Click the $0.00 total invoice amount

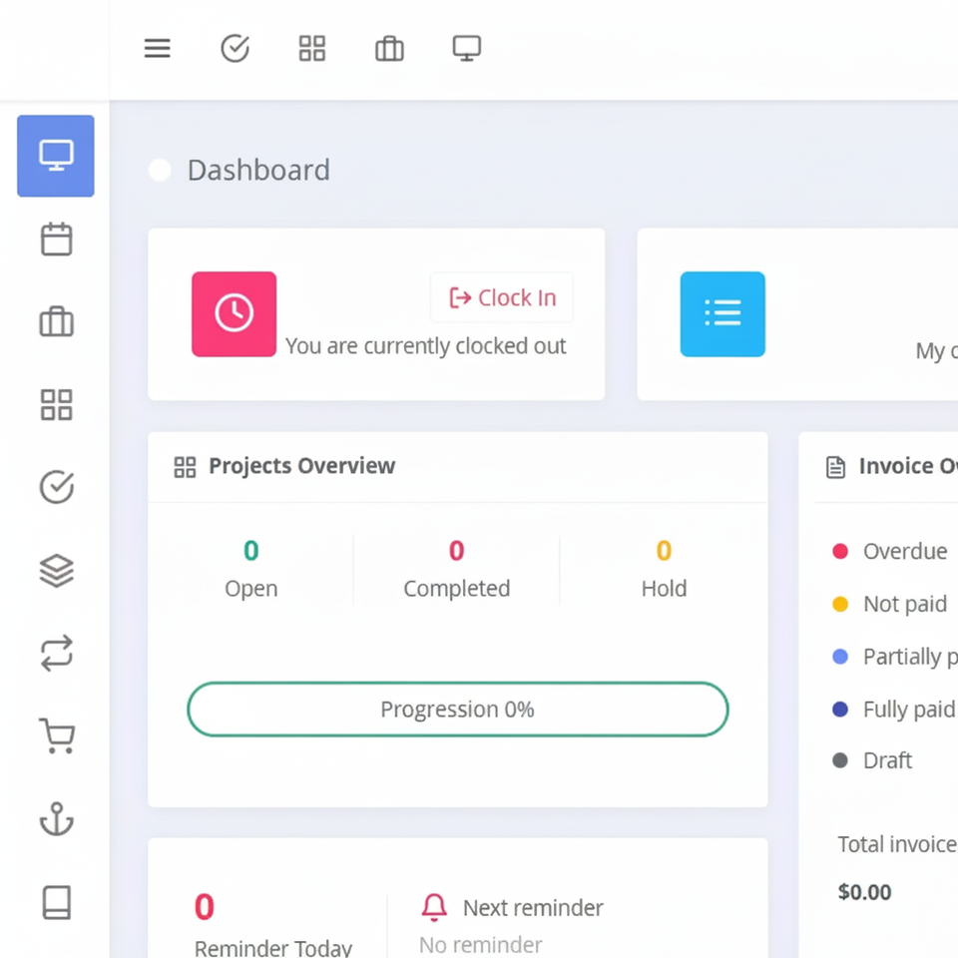pyautogui.click(x=864, y=892)
